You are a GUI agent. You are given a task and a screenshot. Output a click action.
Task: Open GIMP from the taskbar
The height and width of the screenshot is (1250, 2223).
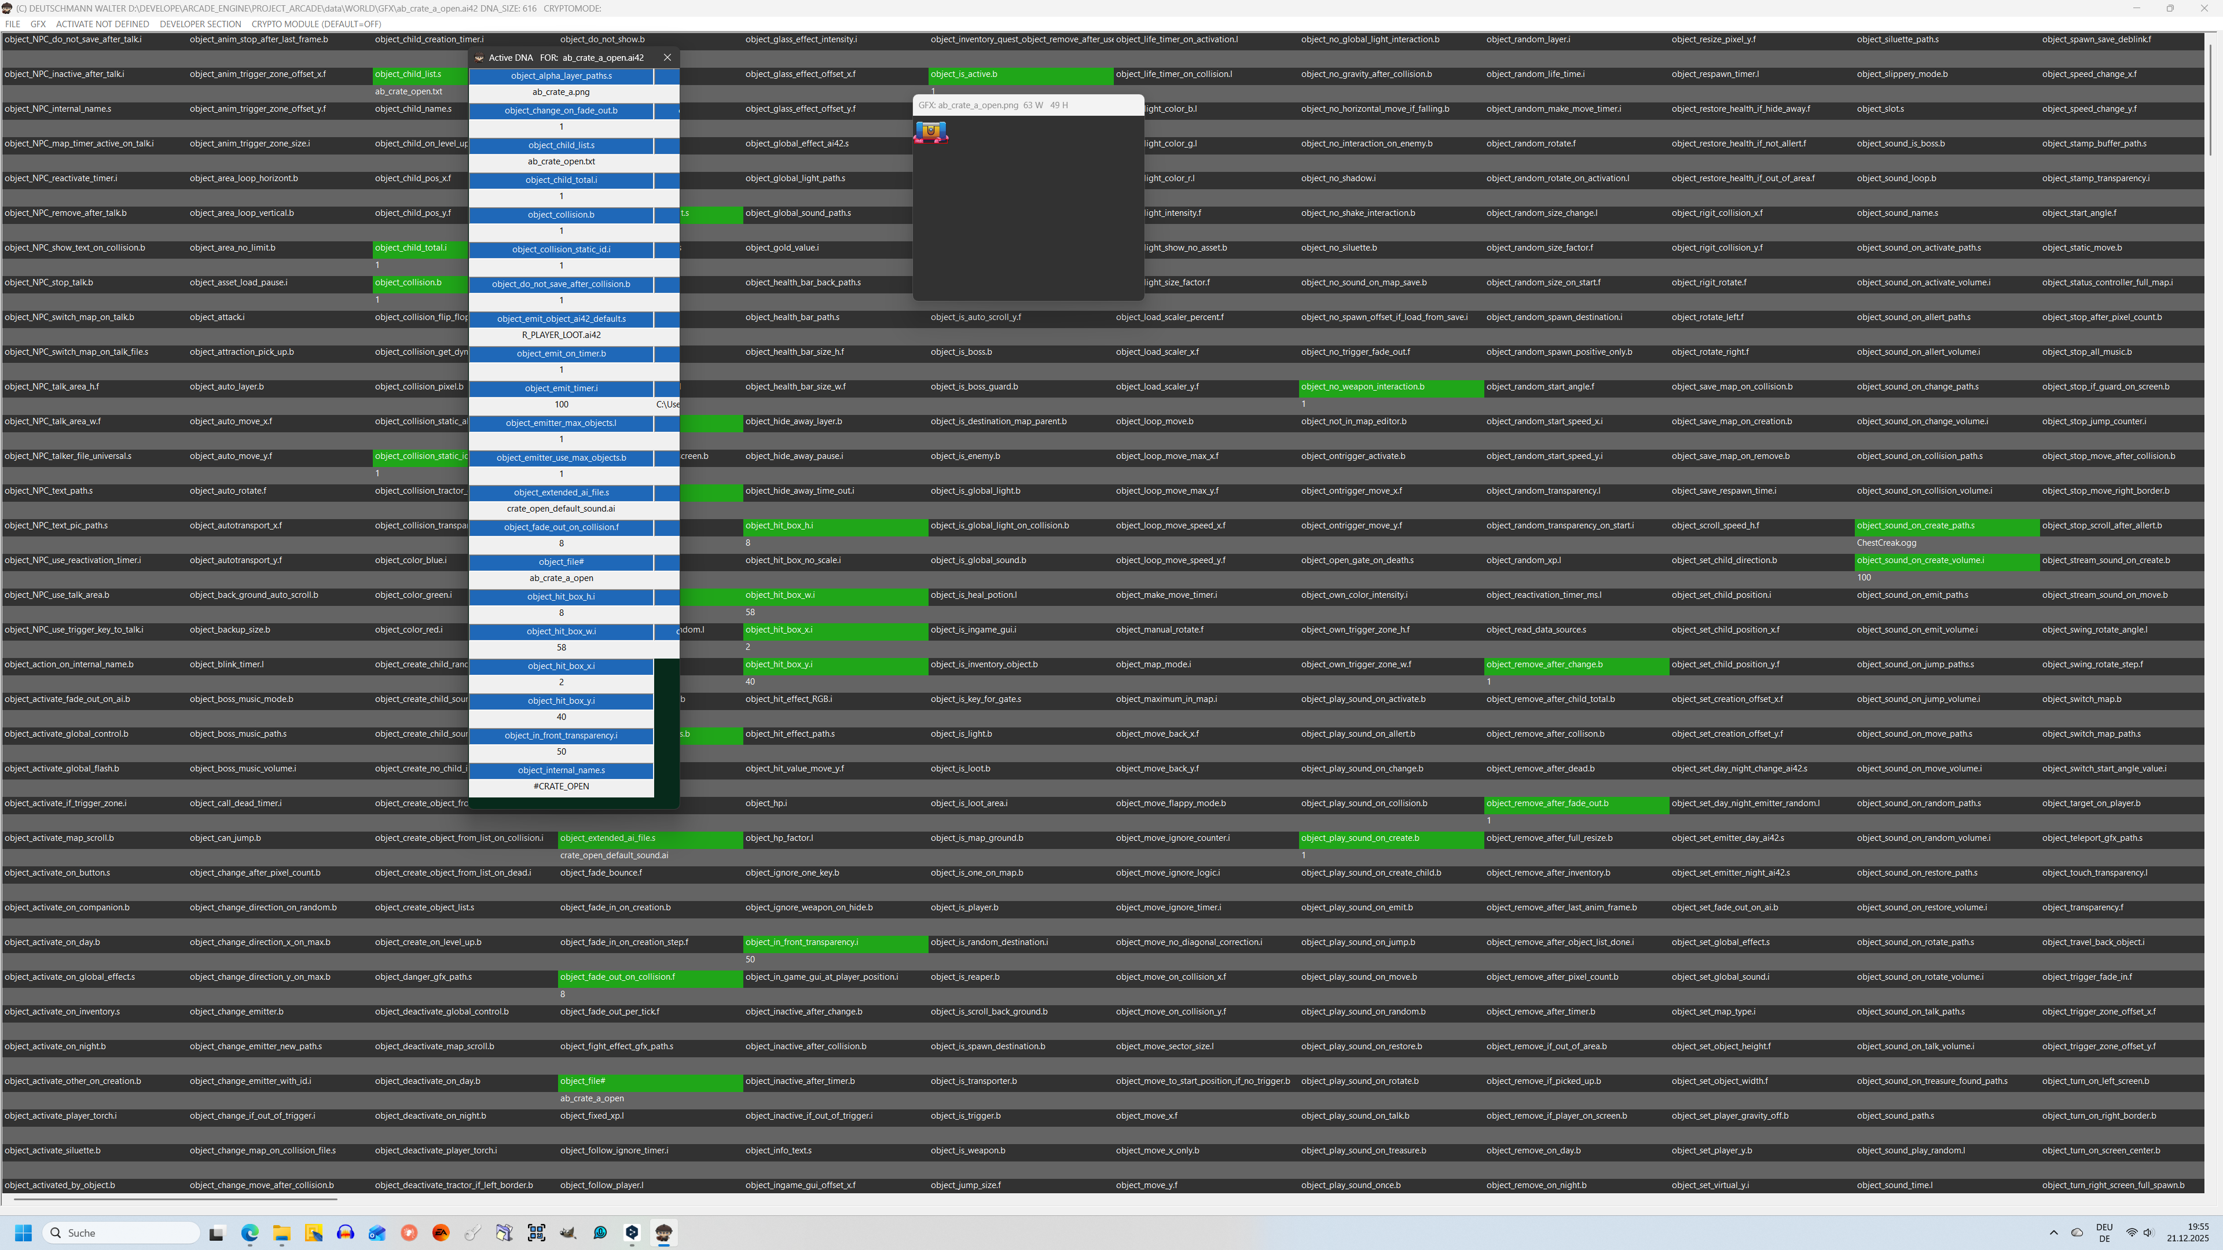(568, 1233)
